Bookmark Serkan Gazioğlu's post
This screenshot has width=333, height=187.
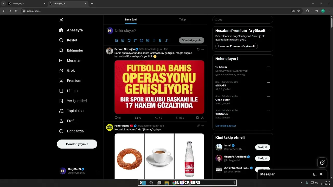point(197,118)
